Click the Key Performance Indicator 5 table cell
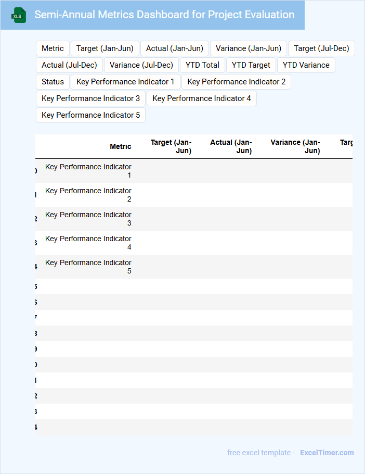Viewport: 365px width, 474px height. click(88, 267)
